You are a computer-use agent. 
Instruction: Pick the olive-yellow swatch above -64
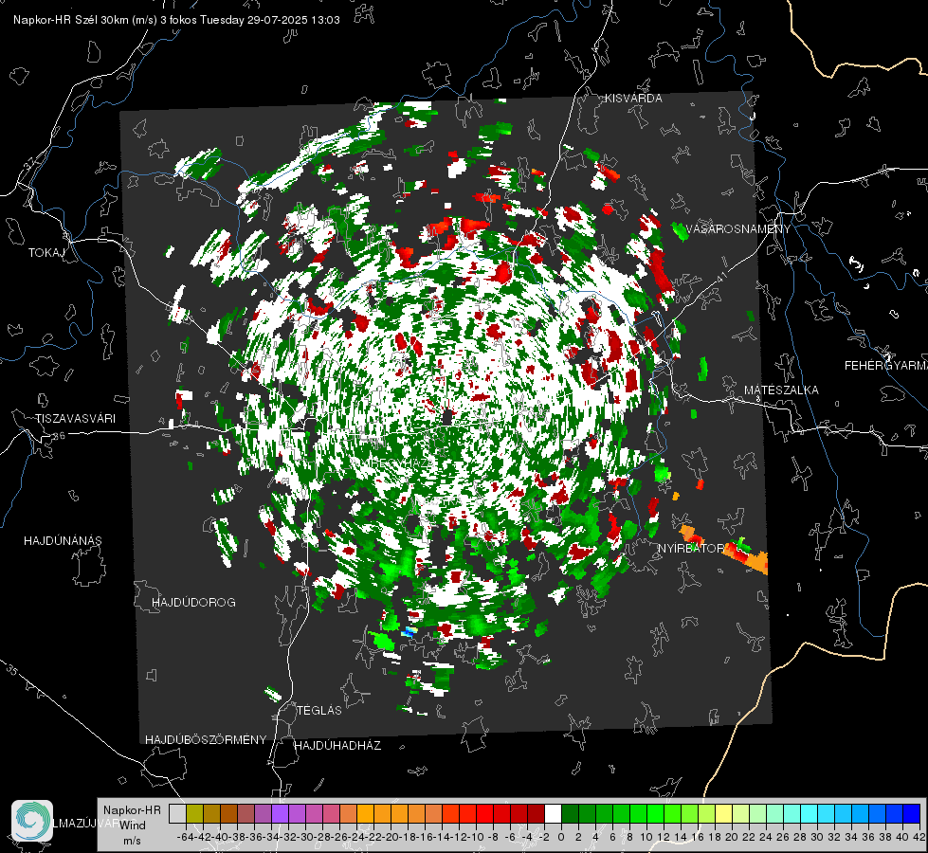point(194,813)
